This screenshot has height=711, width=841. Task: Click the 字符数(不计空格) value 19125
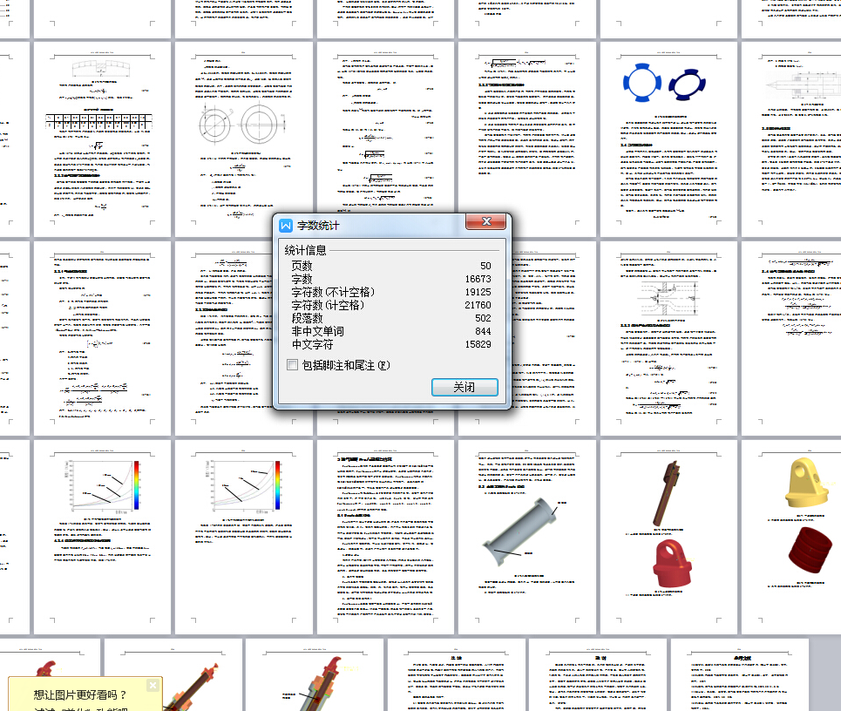click(478, 292)
